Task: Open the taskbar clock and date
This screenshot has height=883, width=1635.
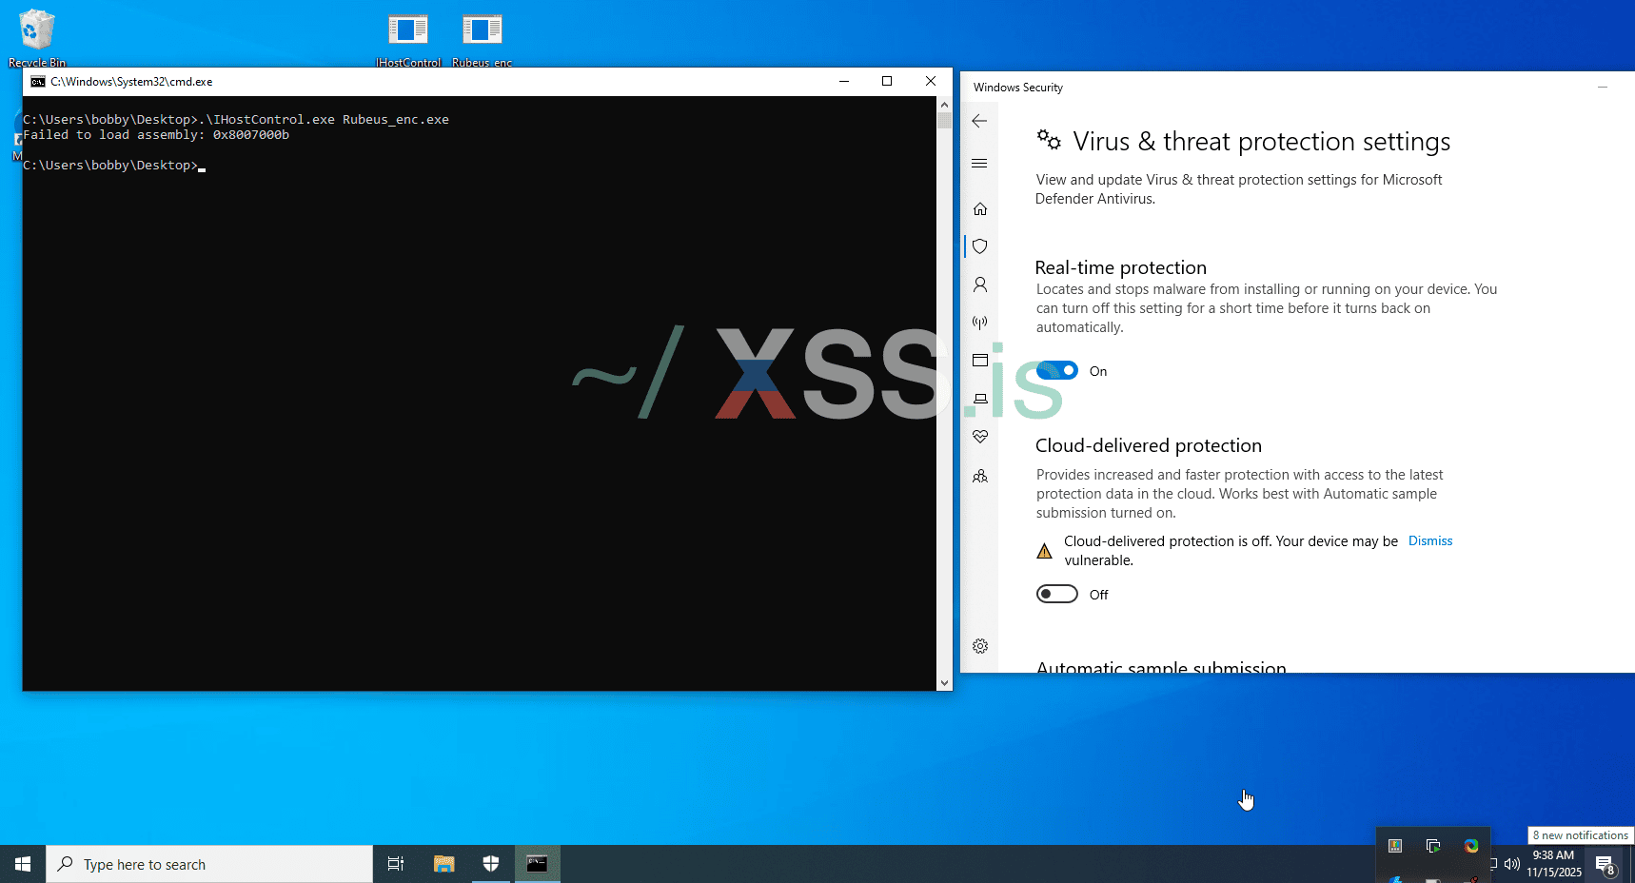Action: [x=1554, y=864]
